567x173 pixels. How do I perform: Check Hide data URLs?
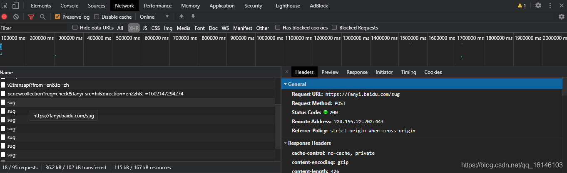[75, 28]
